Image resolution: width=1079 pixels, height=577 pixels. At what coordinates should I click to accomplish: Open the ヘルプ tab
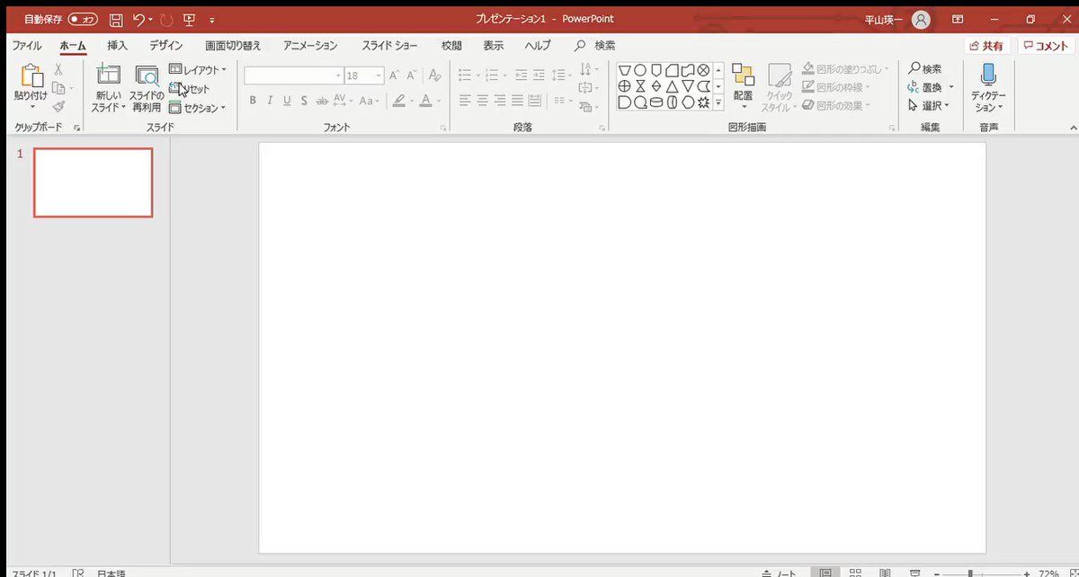[538, 45]
